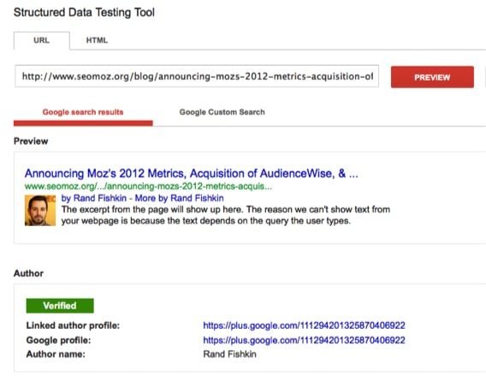Switch to the HTML tab
Viewport: 486px width, 376px height.
(97, 40)
